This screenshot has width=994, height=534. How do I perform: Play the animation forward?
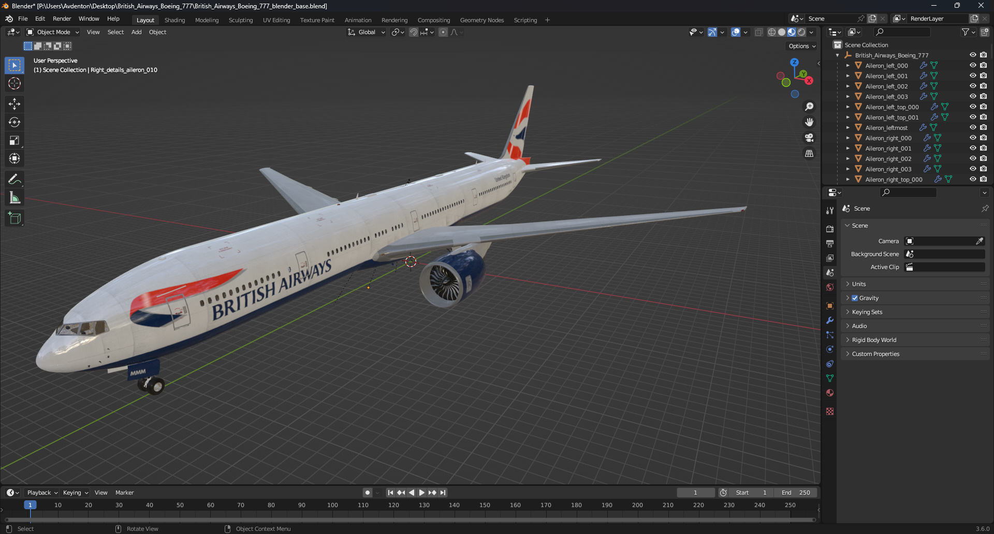pos(421,493)
